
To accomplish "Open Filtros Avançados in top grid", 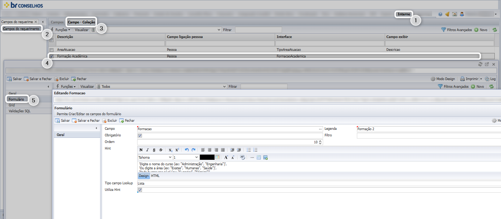I will 456,30.
